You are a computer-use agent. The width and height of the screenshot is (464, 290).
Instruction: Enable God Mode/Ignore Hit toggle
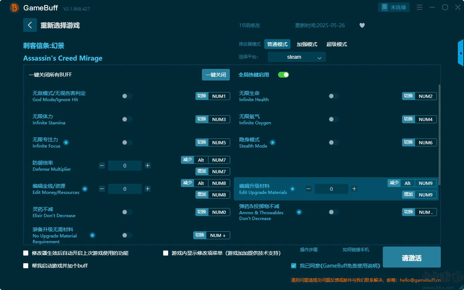click(x=127, y=96)
